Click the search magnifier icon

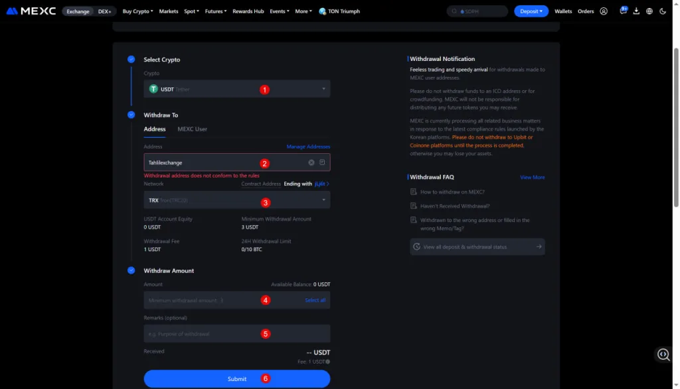pos(454,11)
